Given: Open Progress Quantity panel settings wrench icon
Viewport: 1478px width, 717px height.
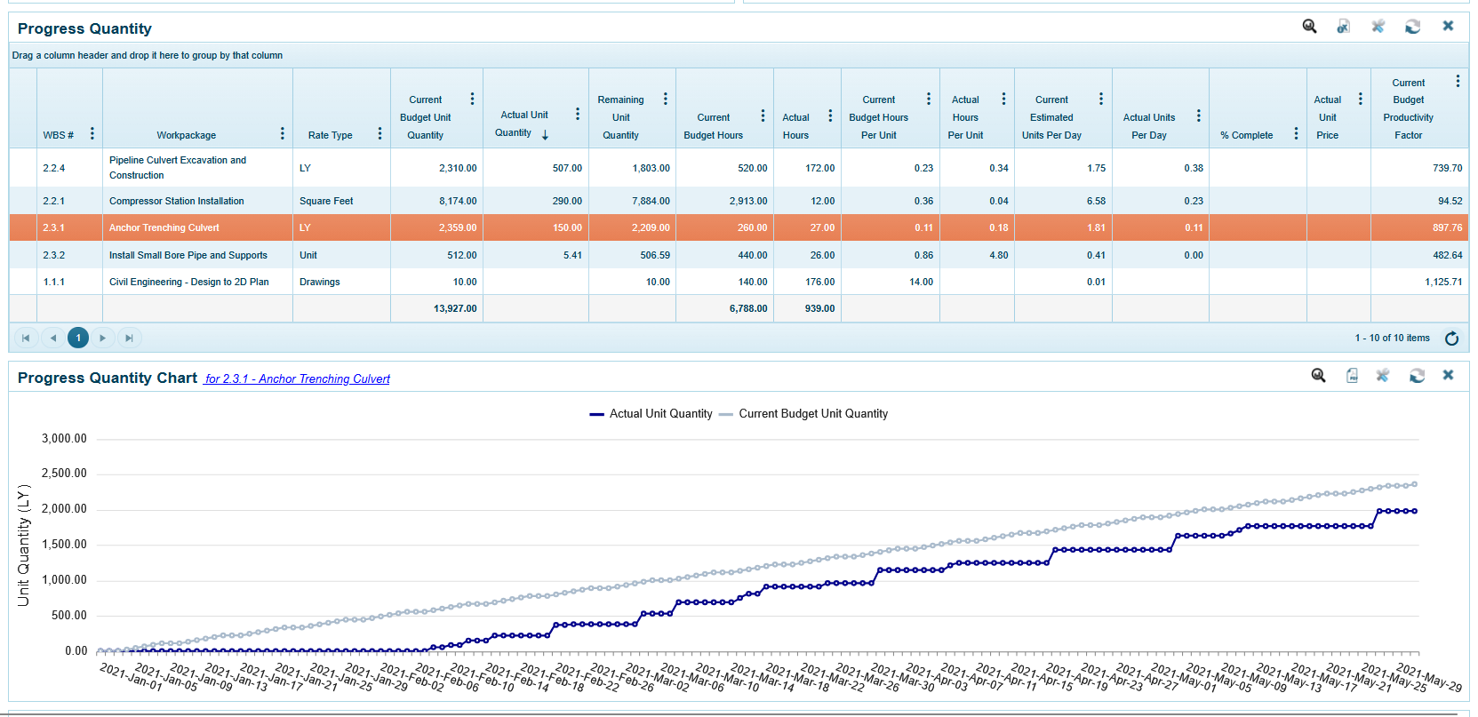Looking at the screenshot, I should (x=1378, y=27).
